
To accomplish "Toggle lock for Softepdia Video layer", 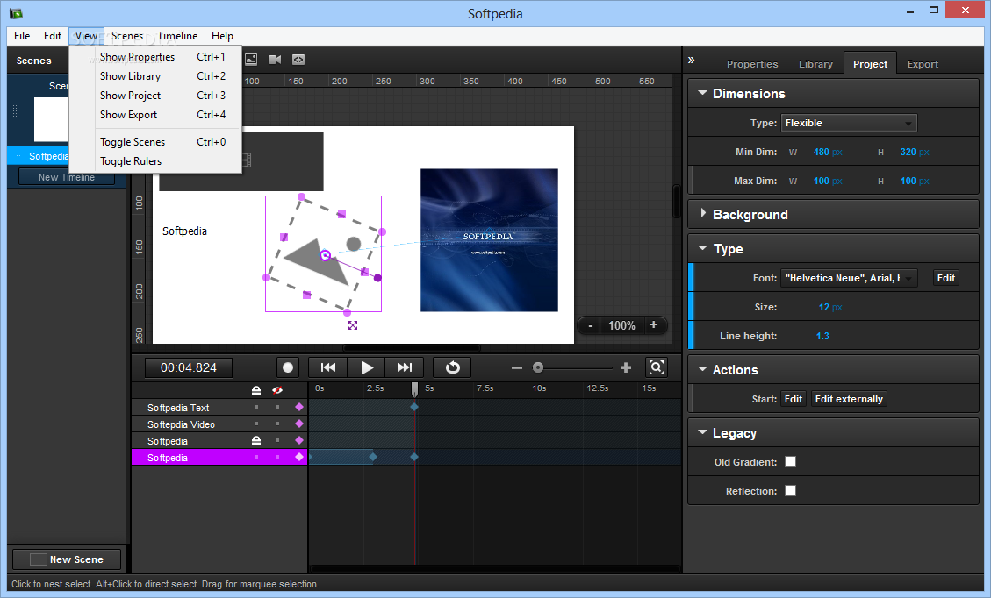I will pyautogui.click(x=256, y=424).
